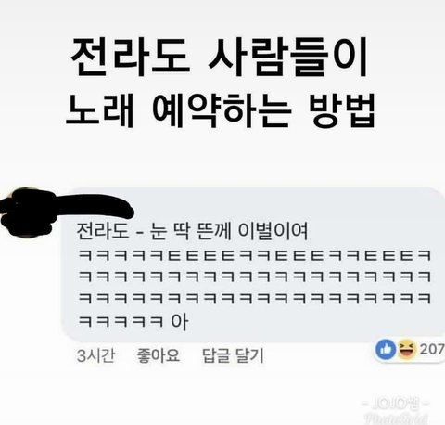Viewport: 445px width, 425px height.
Task: Click the laughing emoji reaction icon
Action: click(406, 350)
